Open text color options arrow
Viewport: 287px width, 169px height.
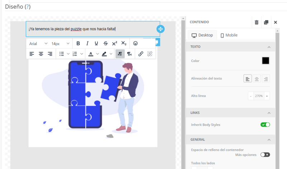tap(98, 54)
